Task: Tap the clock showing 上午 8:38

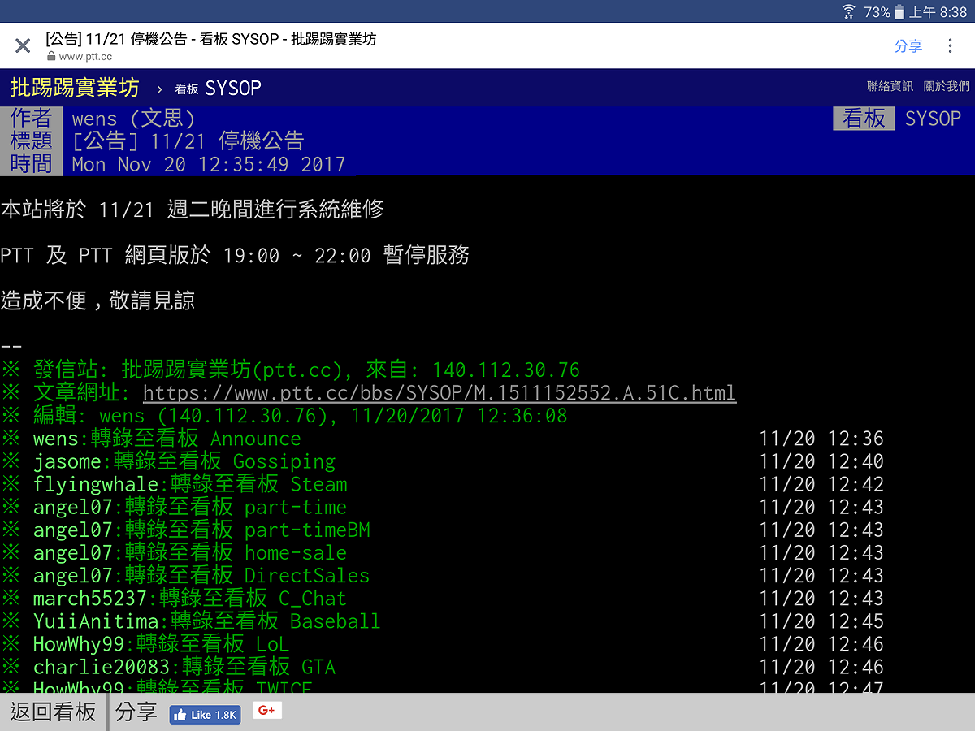Action: [x=938, y=11]
